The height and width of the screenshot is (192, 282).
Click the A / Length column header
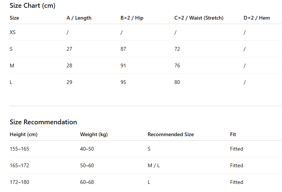[x=79, y=18]
